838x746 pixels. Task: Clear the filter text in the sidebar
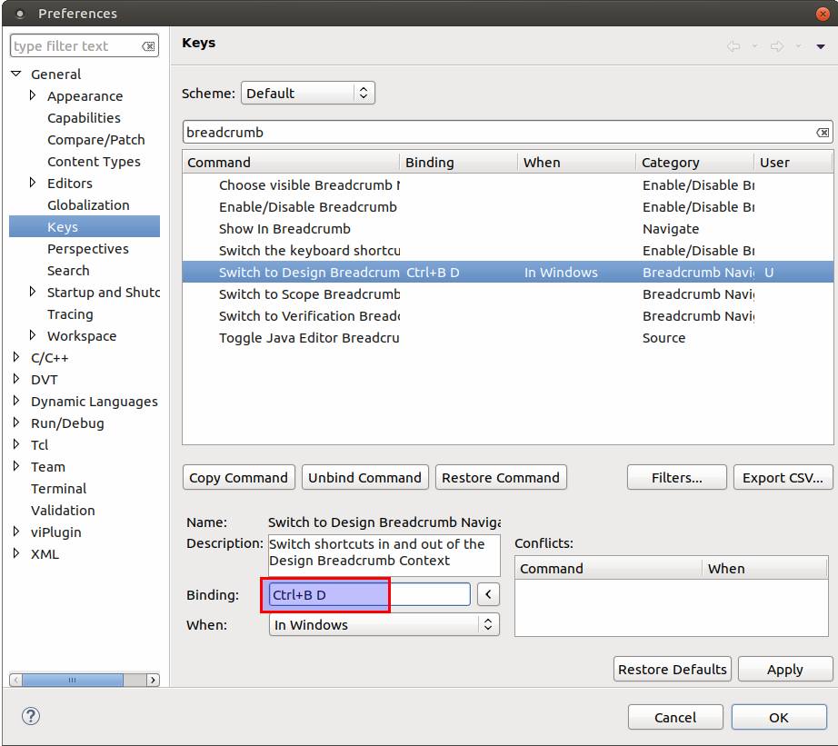[x=148, y=46]
